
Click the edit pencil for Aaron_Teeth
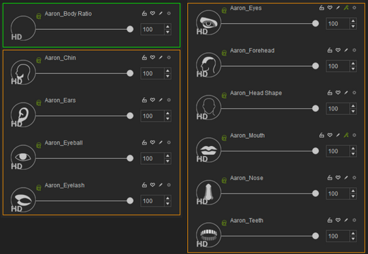point(346,220)
